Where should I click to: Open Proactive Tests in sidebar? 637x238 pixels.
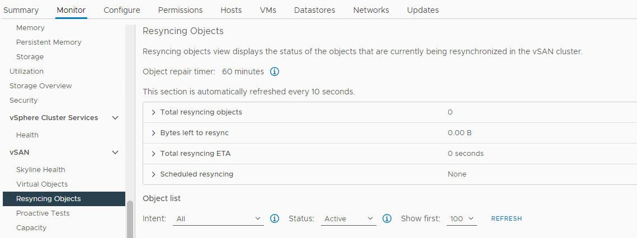[43, 213]
